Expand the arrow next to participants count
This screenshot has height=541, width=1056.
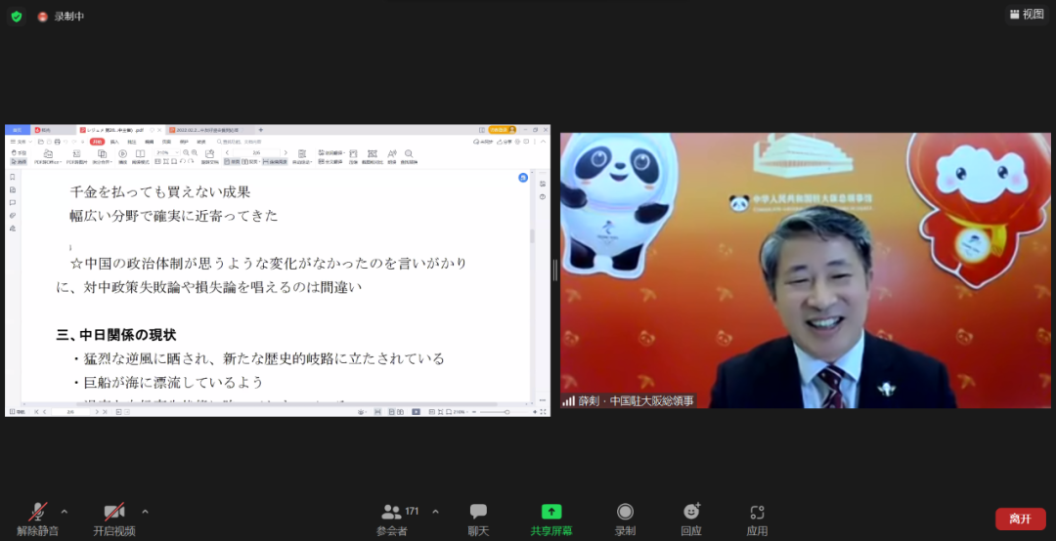pos(435,511)
